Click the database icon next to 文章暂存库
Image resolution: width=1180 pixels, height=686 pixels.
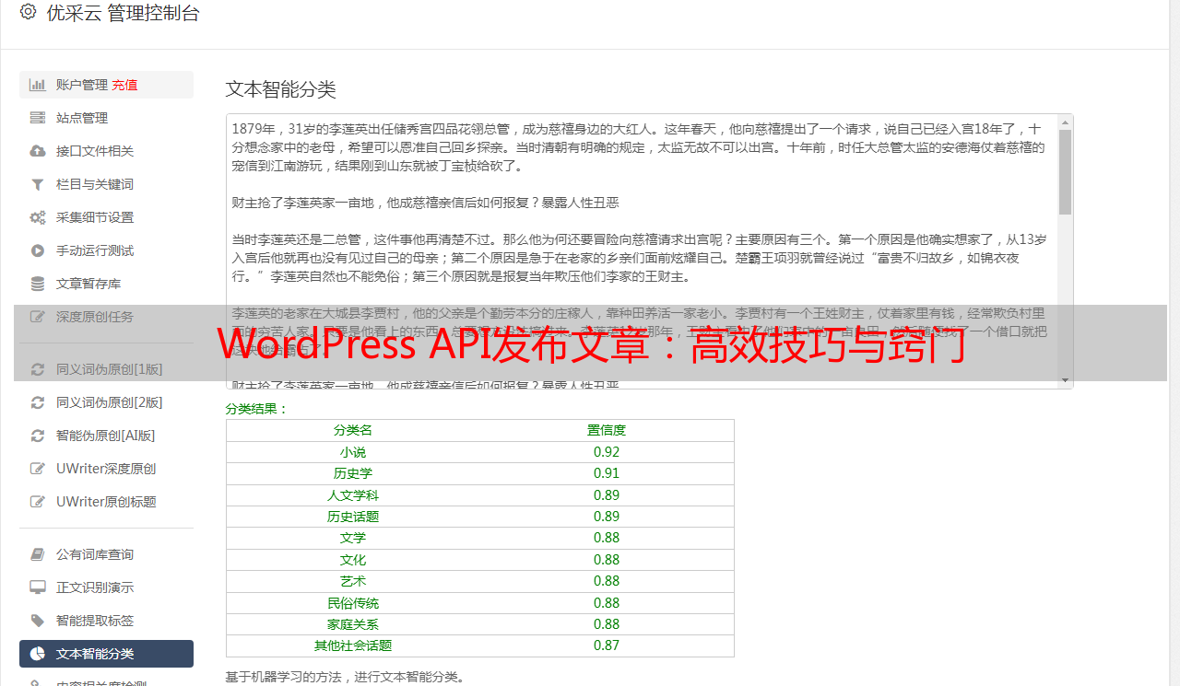[x=38, y=284]
